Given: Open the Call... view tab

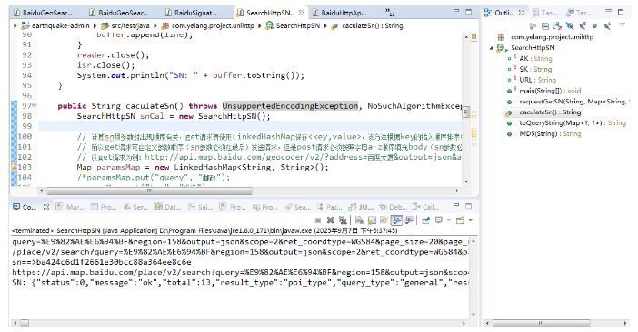Looking at the screenshot, I should [425, 207].
